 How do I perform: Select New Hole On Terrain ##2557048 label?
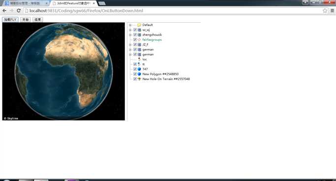[x=166, y=79]
